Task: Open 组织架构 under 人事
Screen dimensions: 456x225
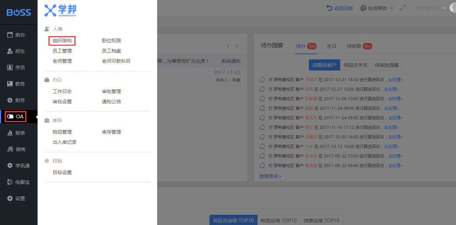Action: [x=62, y=41]
